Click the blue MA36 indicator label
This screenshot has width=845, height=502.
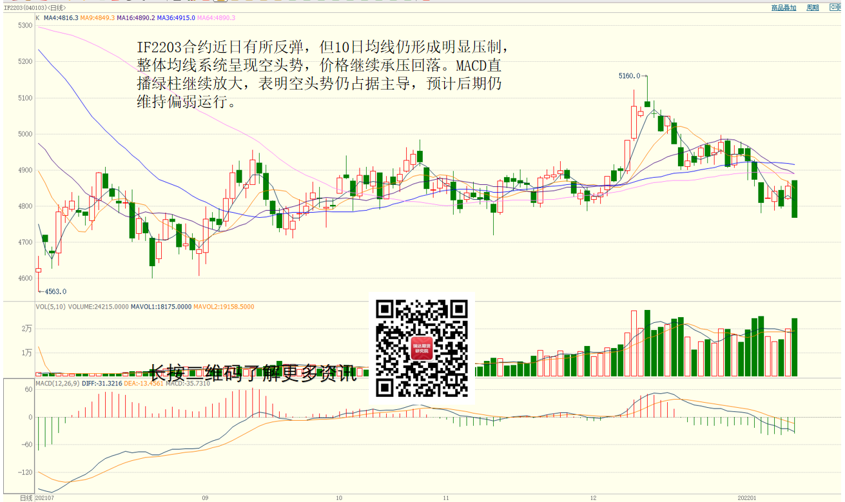(177, 18)
